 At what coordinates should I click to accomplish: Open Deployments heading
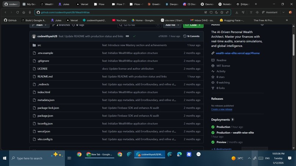click(x=220, y=120)
